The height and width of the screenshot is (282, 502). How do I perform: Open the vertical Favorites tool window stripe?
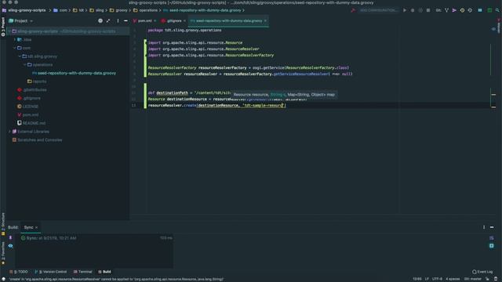pos(3,252)
